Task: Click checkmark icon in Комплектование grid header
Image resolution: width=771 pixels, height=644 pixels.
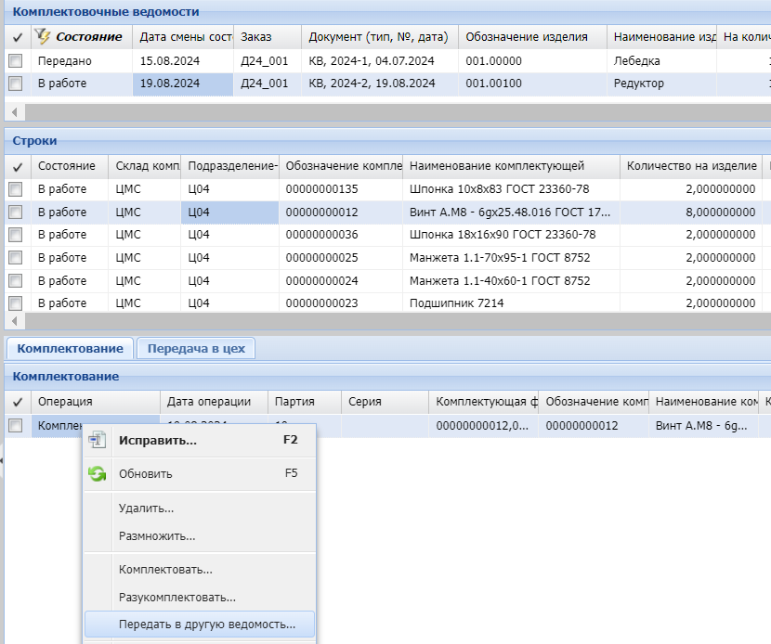Action: (16, 402)
